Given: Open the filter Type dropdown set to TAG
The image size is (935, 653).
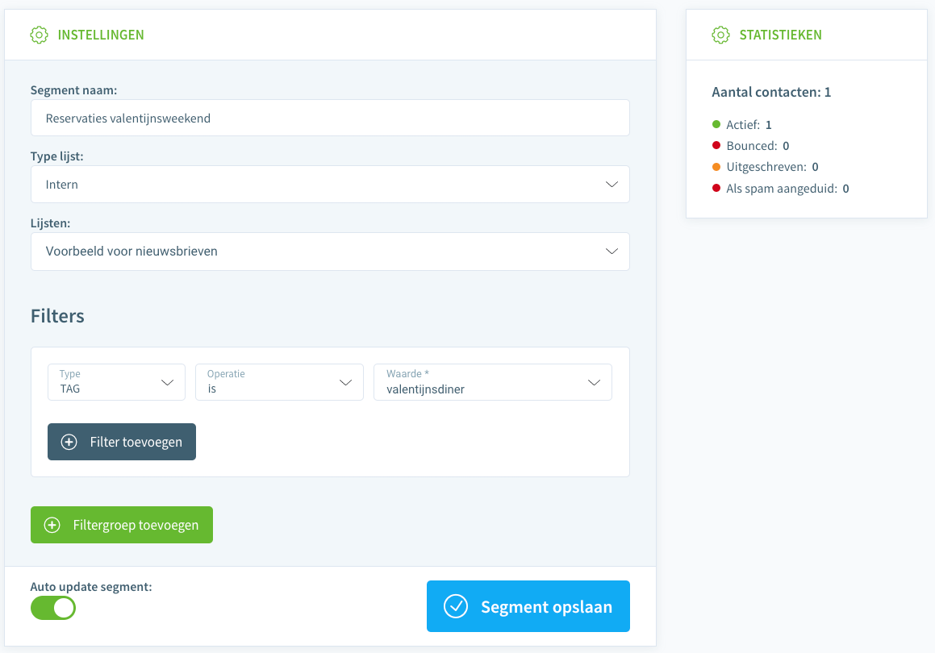Looking at the screenshot, I should tap(116, 382).
